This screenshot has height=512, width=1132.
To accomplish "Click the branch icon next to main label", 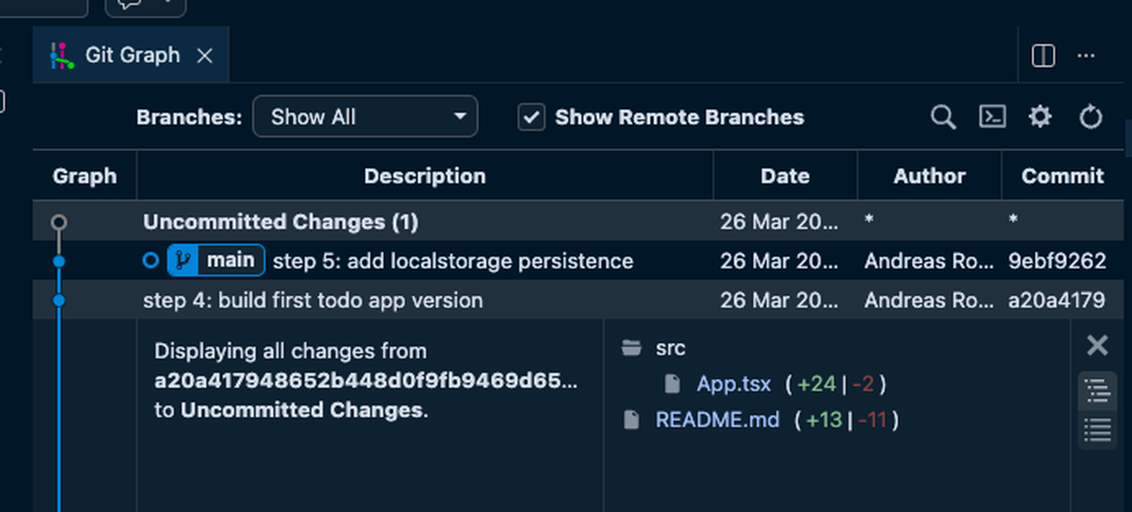I will pyautogui.click(x=184, y=260).
